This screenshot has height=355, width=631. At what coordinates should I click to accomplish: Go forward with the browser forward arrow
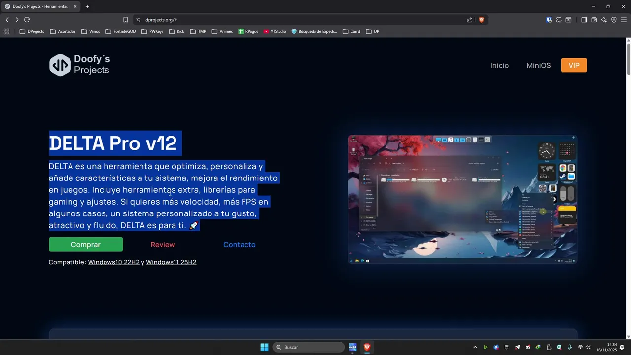17,20
